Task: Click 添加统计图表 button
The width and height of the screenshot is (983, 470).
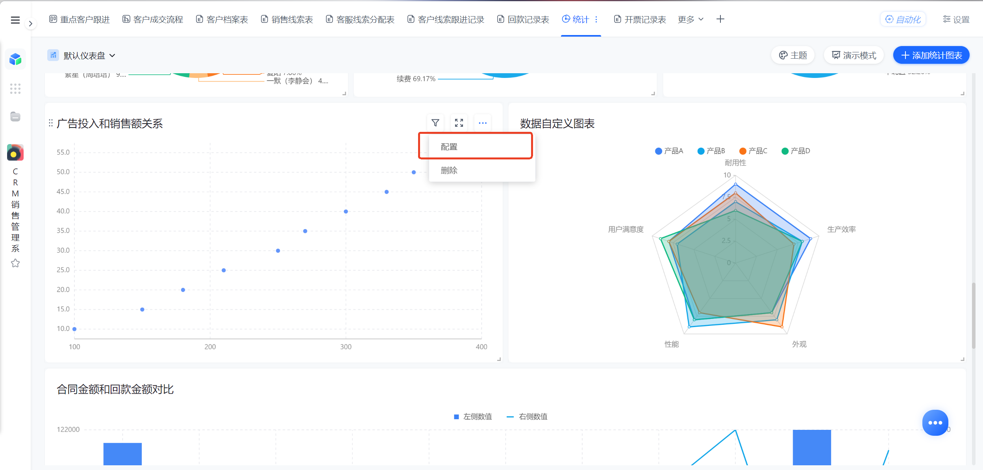Action: [931, 55]
